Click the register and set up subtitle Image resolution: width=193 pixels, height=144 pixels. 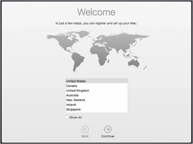pos(96,23)
